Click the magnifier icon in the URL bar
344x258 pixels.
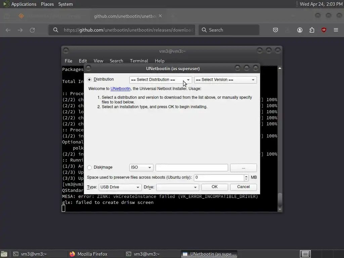tap(56, 30)
